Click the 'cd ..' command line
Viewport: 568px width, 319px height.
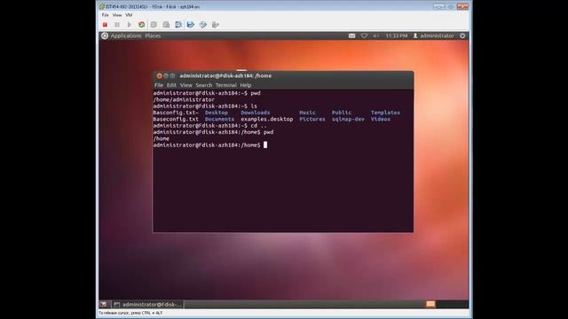point(209,126)
